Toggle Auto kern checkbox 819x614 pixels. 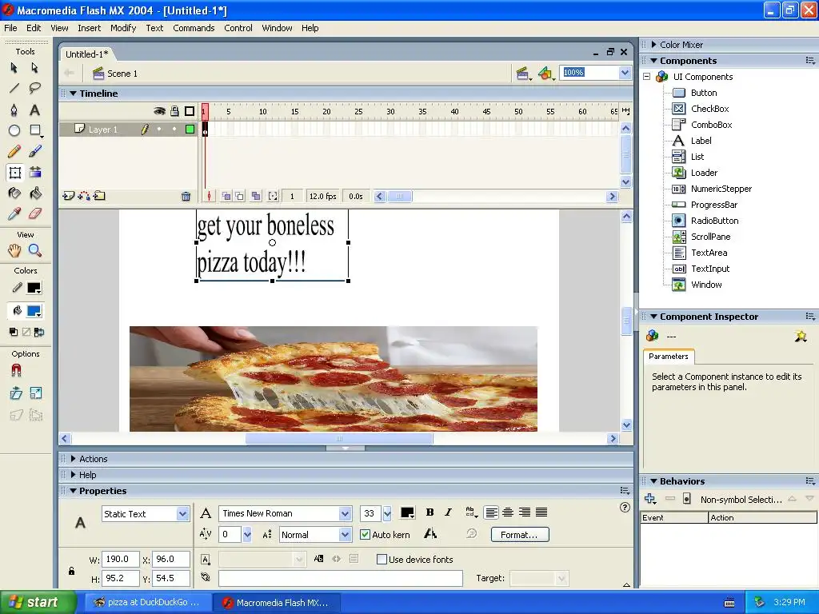tap(365, 535)
